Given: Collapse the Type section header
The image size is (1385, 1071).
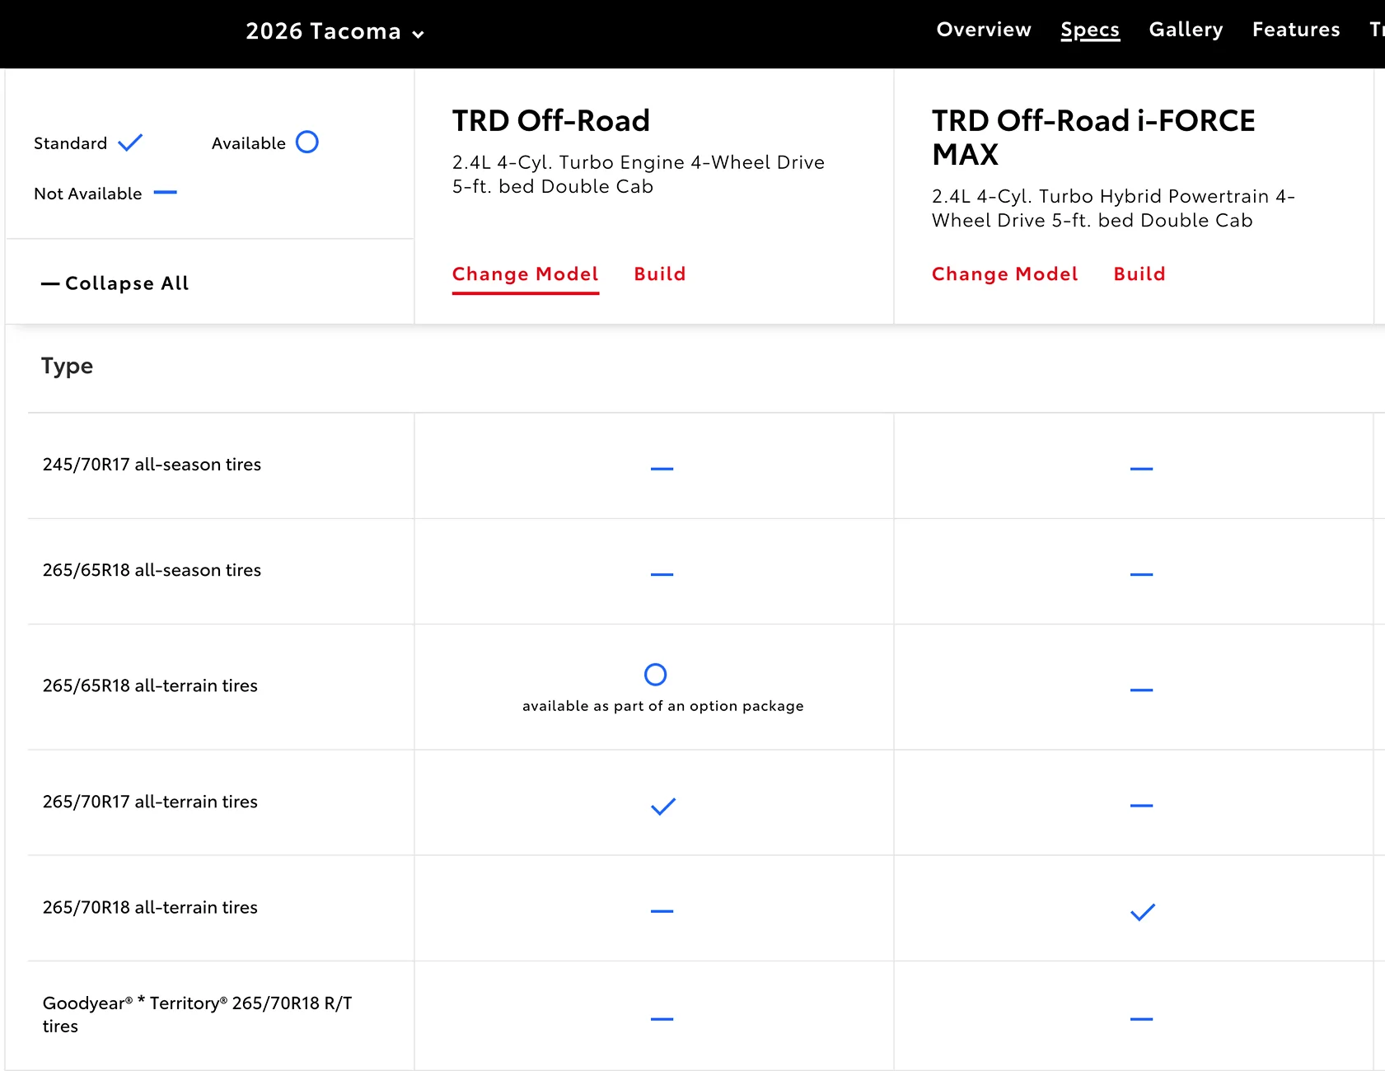Looking at the screenshot, I should (x=67, y=366).
